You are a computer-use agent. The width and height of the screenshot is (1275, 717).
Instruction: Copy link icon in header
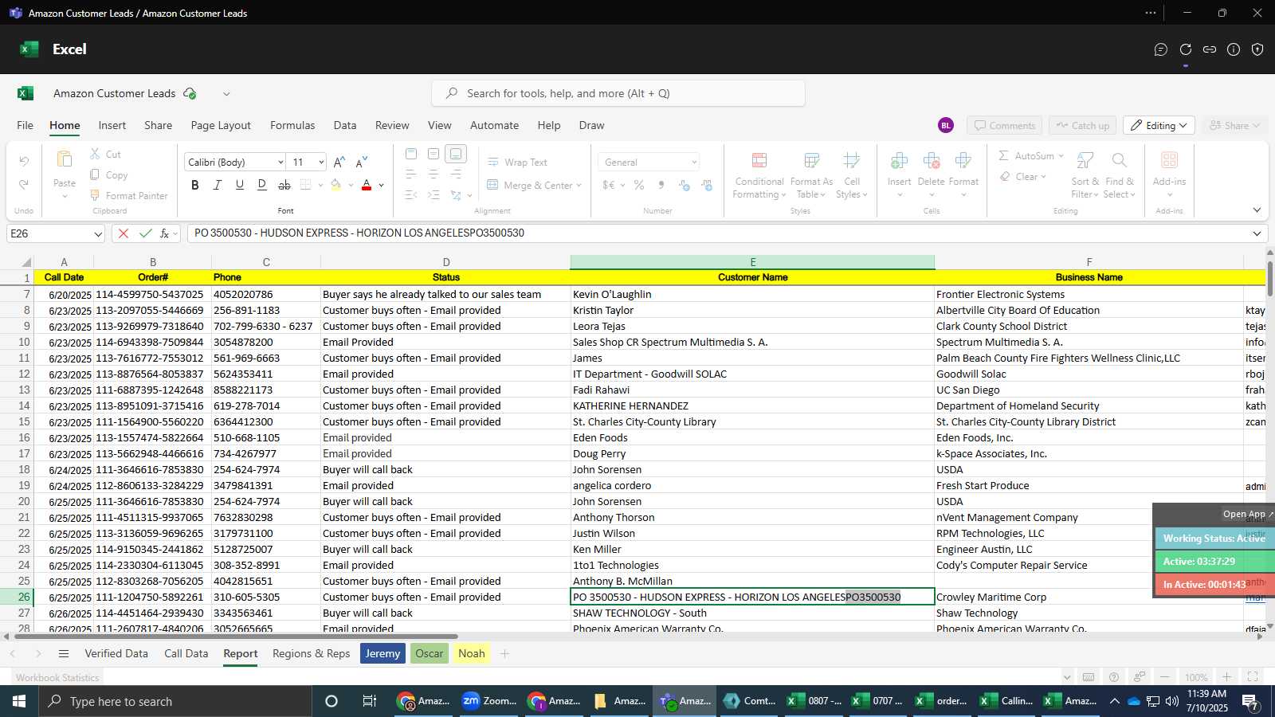(1210, 49)
